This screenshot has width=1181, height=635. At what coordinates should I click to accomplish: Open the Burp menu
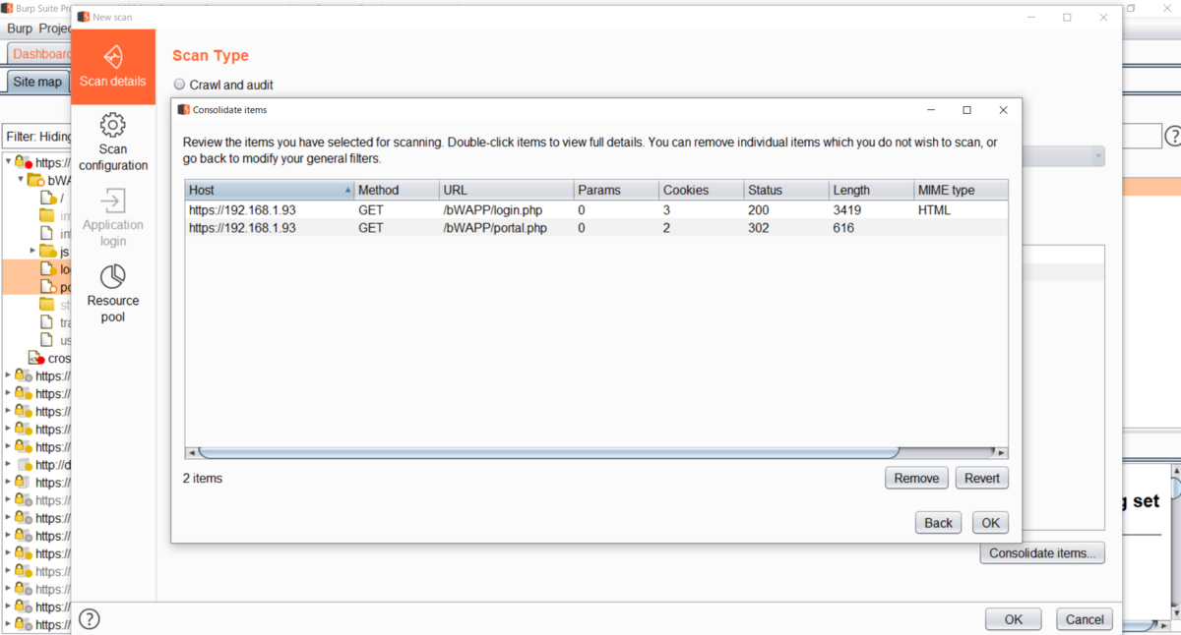tap(19, 28)
